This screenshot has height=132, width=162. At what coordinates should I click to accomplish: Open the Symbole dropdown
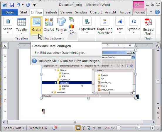click(x=134, y=25)
